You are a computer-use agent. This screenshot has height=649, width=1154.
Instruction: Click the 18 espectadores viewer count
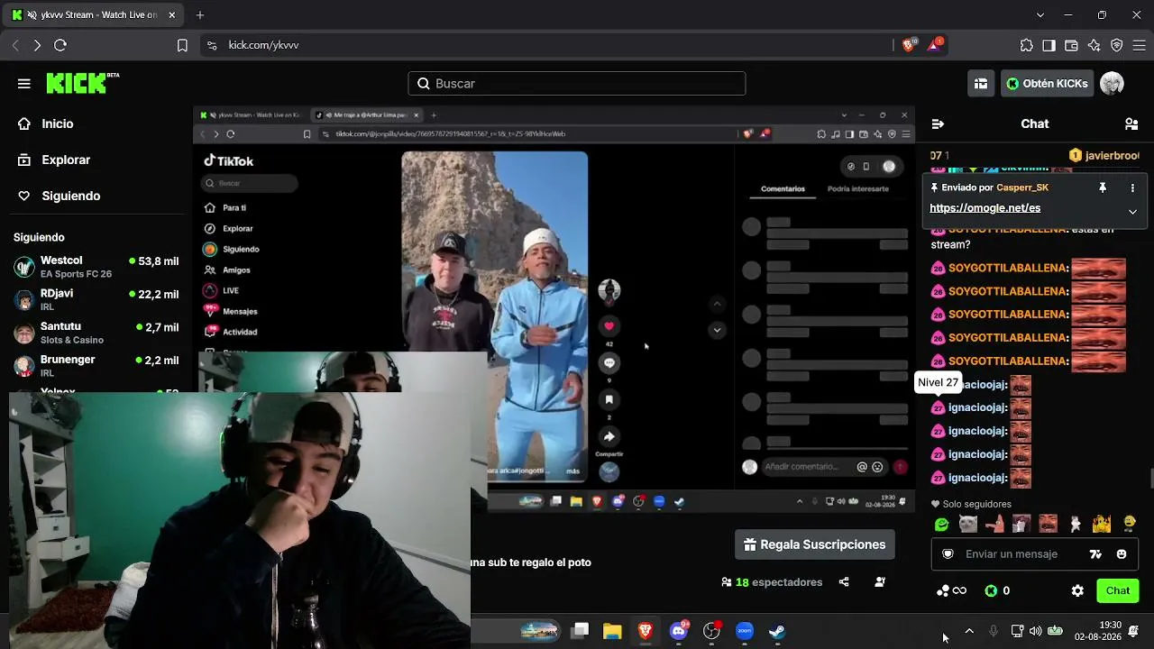(x=772, y=582)
